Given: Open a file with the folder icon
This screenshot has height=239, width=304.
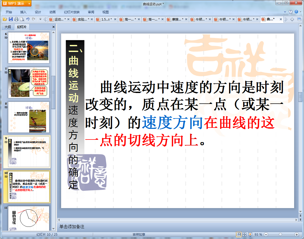Looking at the screenshot, I should click(x=5, y=19).
